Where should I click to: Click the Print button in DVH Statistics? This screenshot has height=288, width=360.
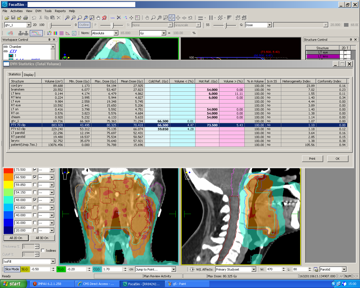(312, 159)
